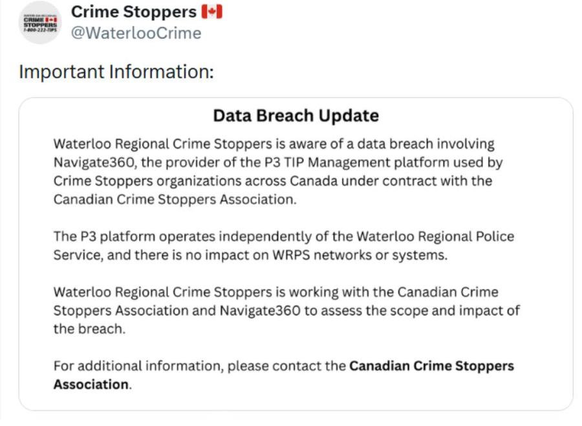Click the Data Breach Update heading

click(296, 116)
